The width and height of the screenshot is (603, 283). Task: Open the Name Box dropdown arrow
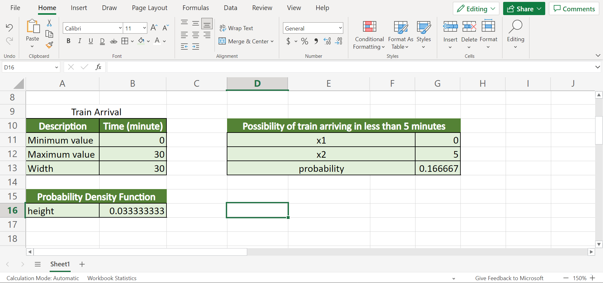click(57, 67)
